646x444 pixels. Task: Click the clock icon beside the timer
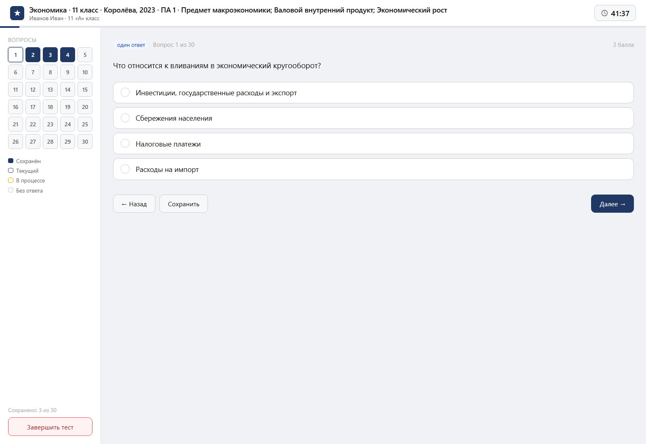click(x=604, y=13)
